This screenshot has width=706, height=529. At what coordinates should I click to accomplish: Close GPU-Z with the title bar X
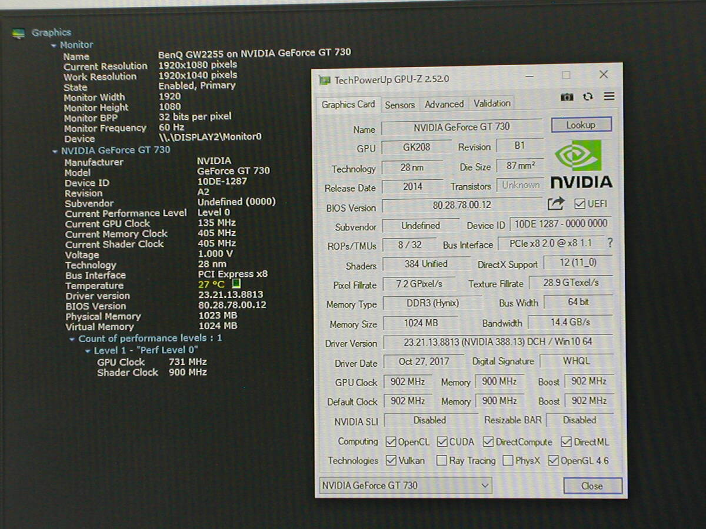point(604,75)
